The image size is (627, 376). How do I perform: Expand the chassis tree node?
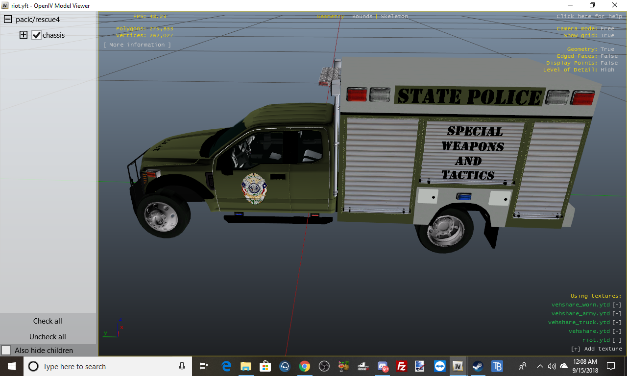coord(23,35)
